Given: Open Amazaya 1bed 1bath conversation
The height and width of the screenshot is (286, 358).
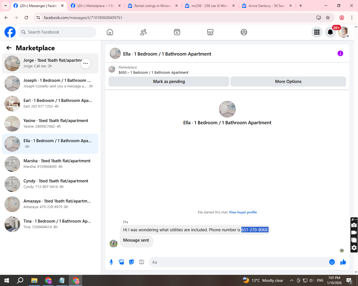Looking at the screenshot, I should coord(50,204).
